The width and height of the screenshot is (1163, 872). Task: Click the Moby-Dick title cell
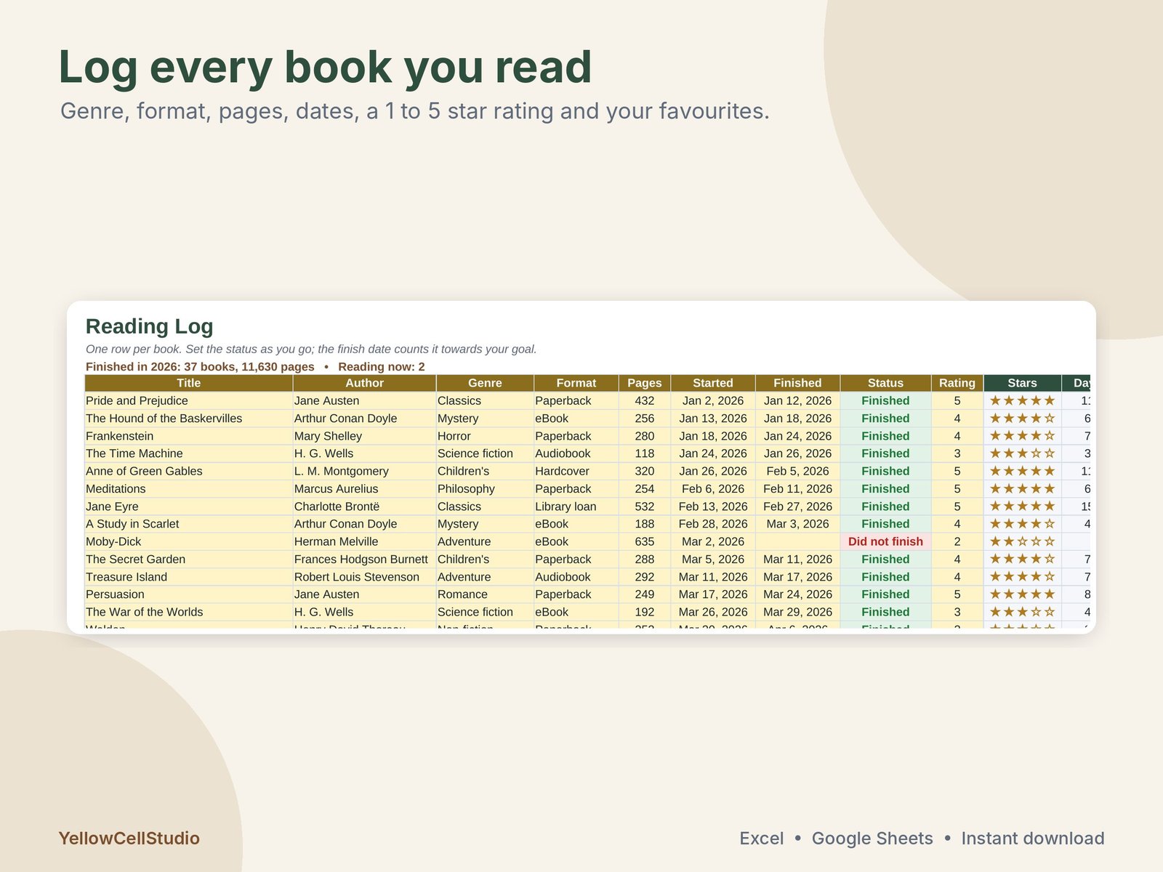coord(189,541)
